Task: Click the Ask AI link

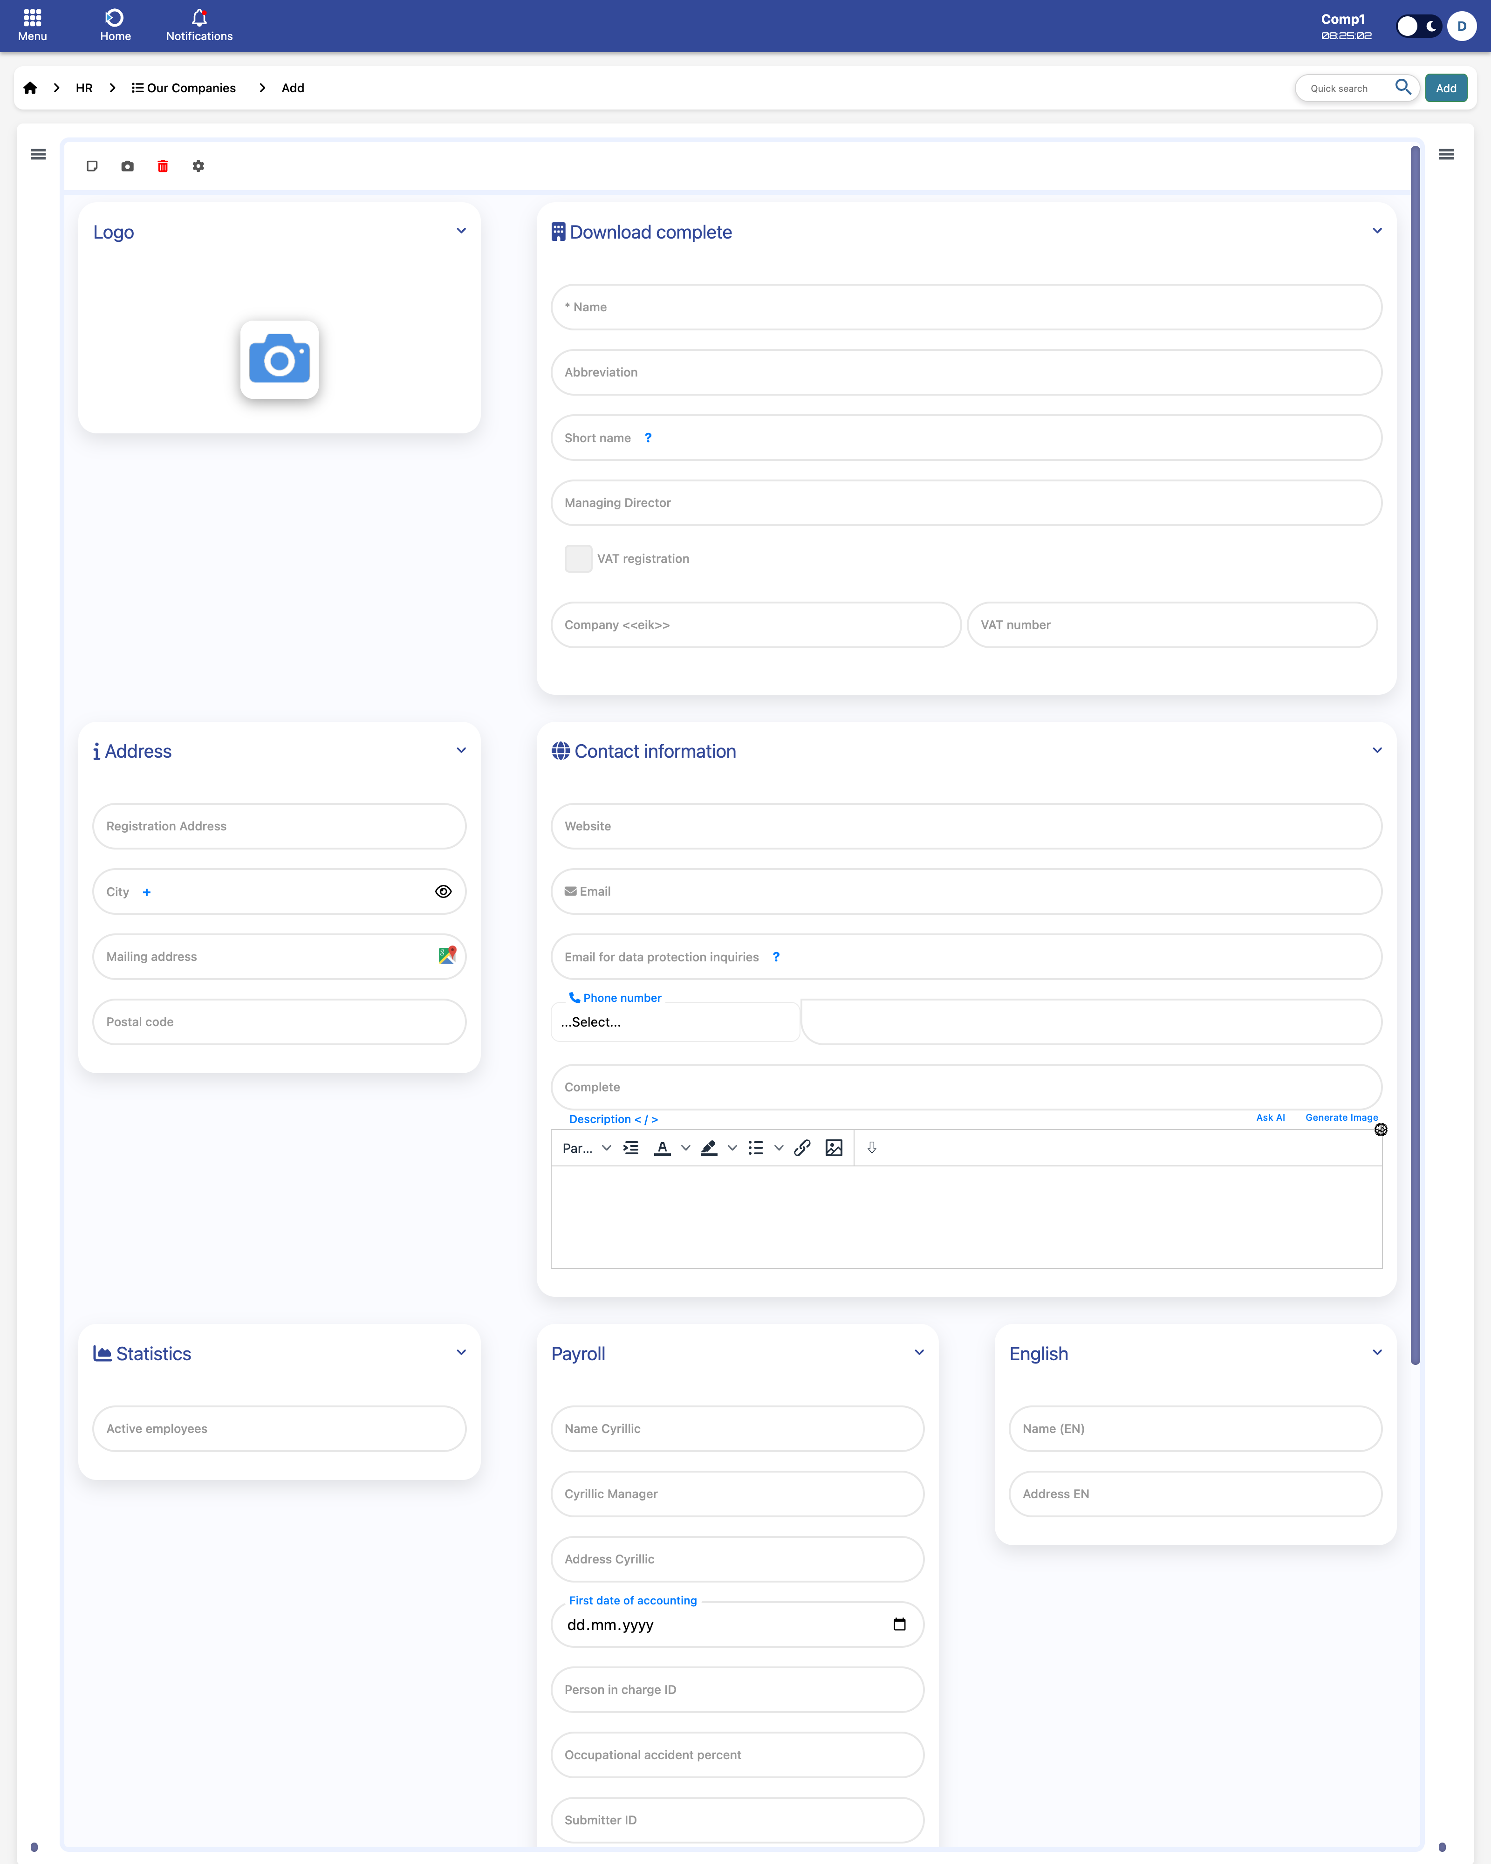Action: pos(1271,1118)
